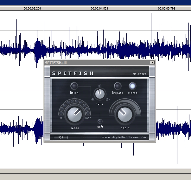Click the ??? button in Spitfish footer
The height and width of the screenshot is (180, 191).
[61, 137]
